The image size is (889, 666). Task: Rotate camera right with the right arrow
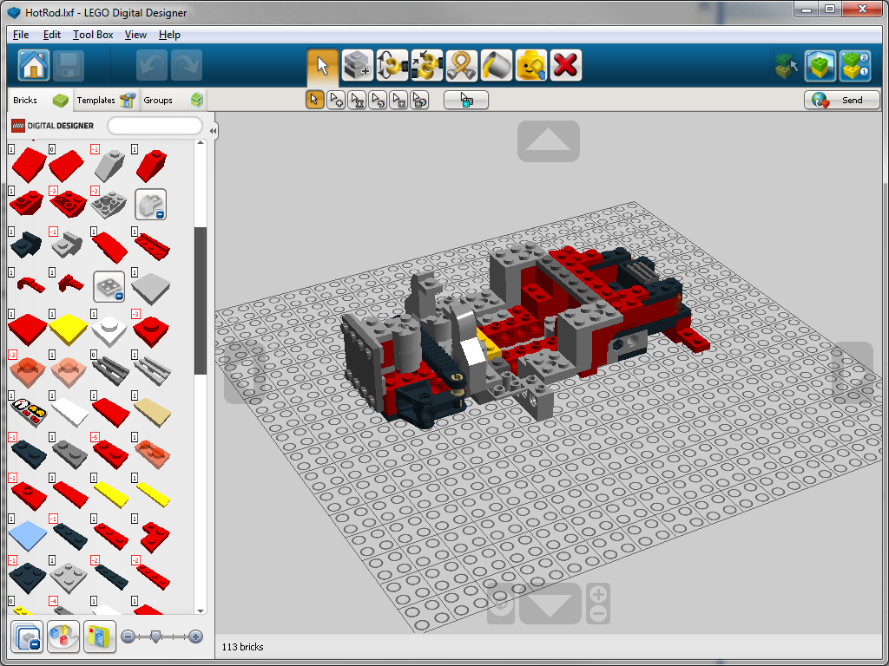point(853,373)
